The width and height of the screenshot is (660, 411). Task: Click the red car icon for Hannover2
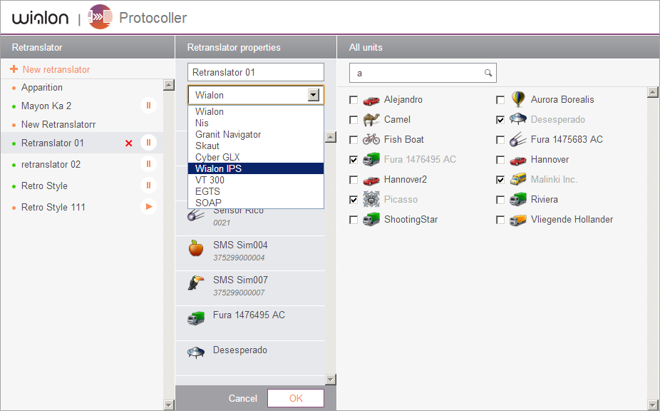click(x=371, y=180)
